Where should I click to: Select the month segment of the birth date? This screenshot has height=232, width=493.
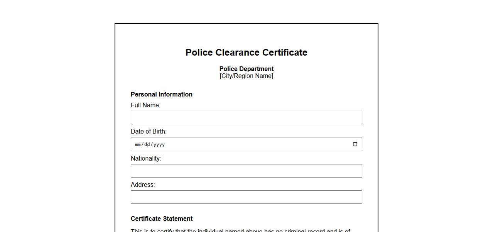138,145
